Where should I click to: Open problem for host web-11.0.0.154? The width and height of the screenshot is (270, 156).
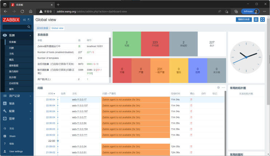[x=121, y=129]
